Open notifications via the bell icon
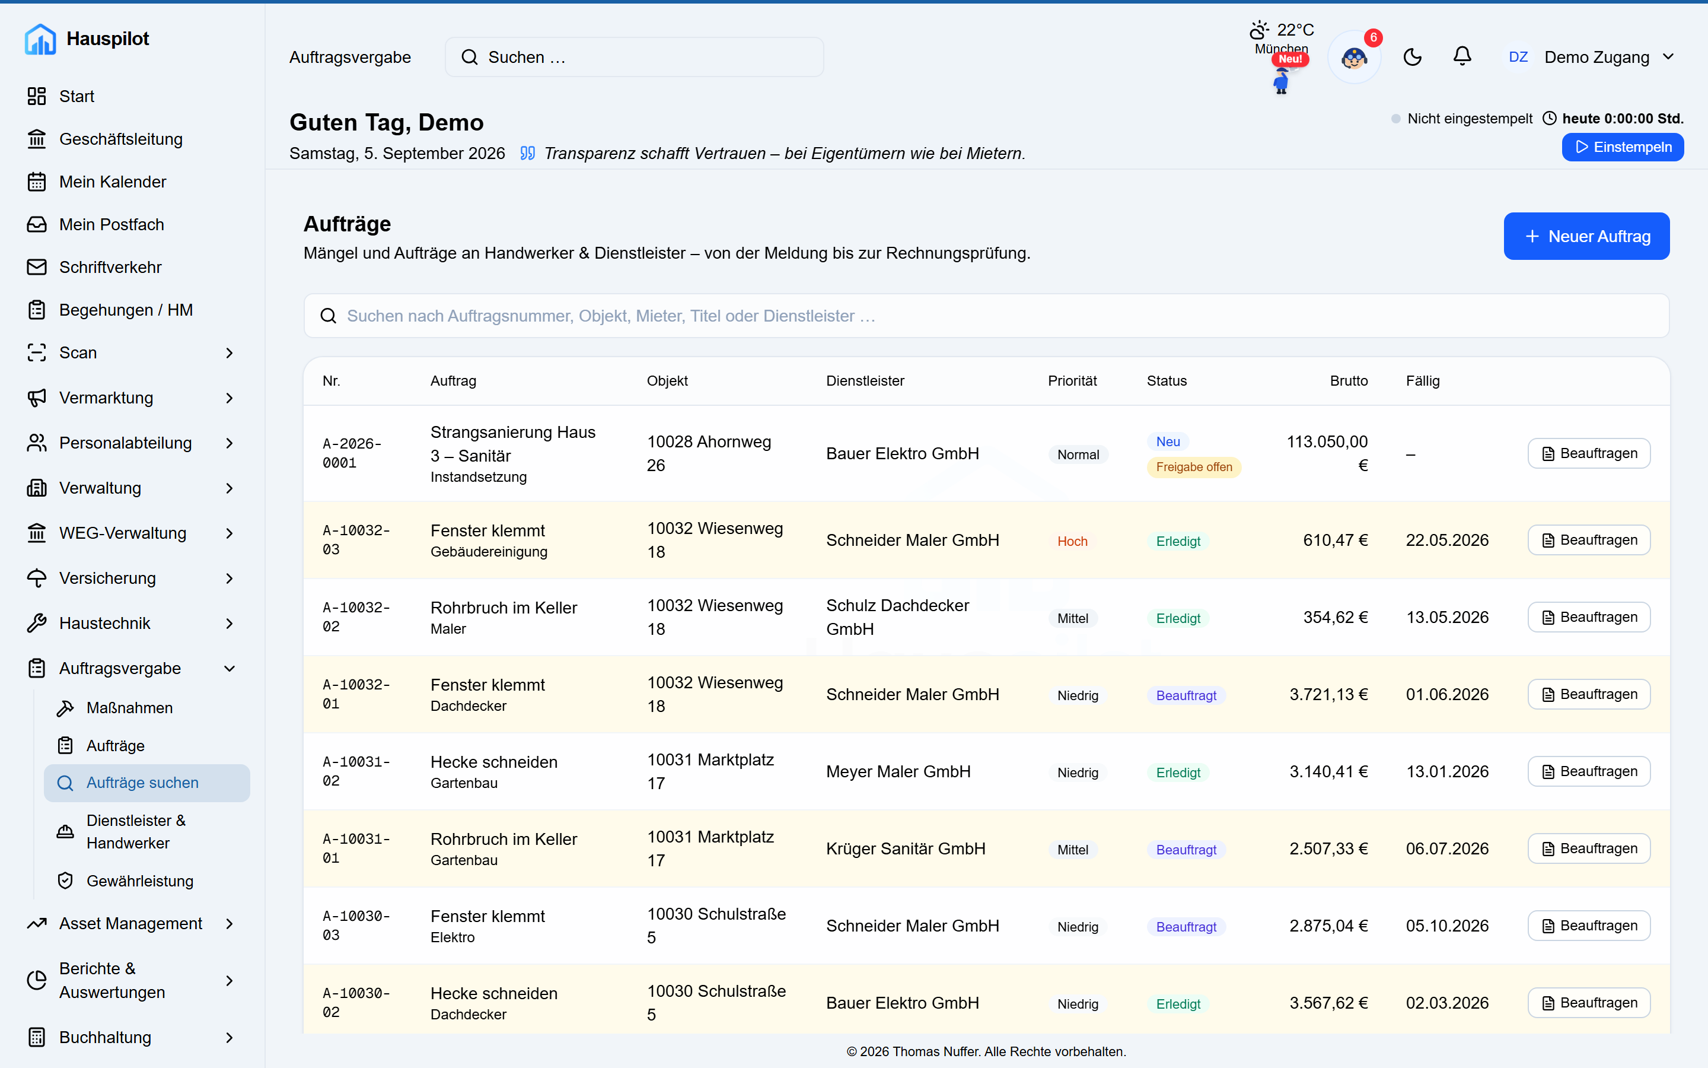 pyautogui.click(x=1462, y=57)
